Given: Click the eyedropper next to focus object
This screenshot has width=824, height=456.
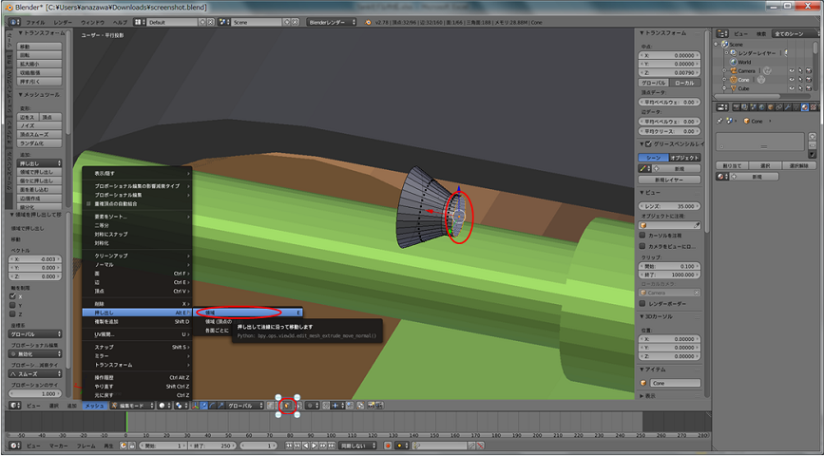Looking at the screenshot, I should (x=696, y=224).
